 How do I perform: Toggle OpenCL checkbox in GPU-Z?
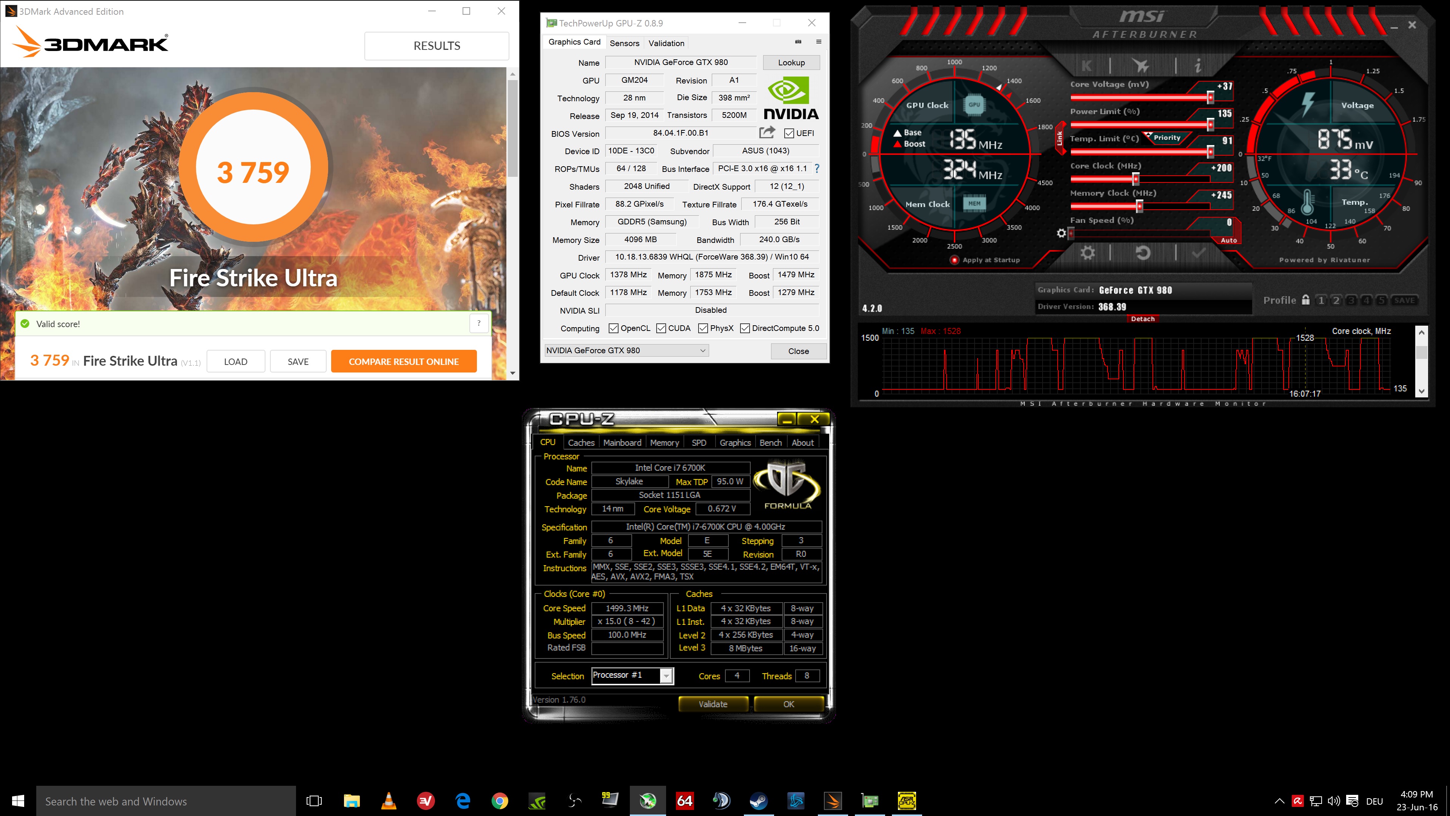[x=614, y=328]
